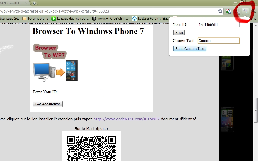Open the Sites suggérés bookmark
258x161 pixels.
pos(9,19)
